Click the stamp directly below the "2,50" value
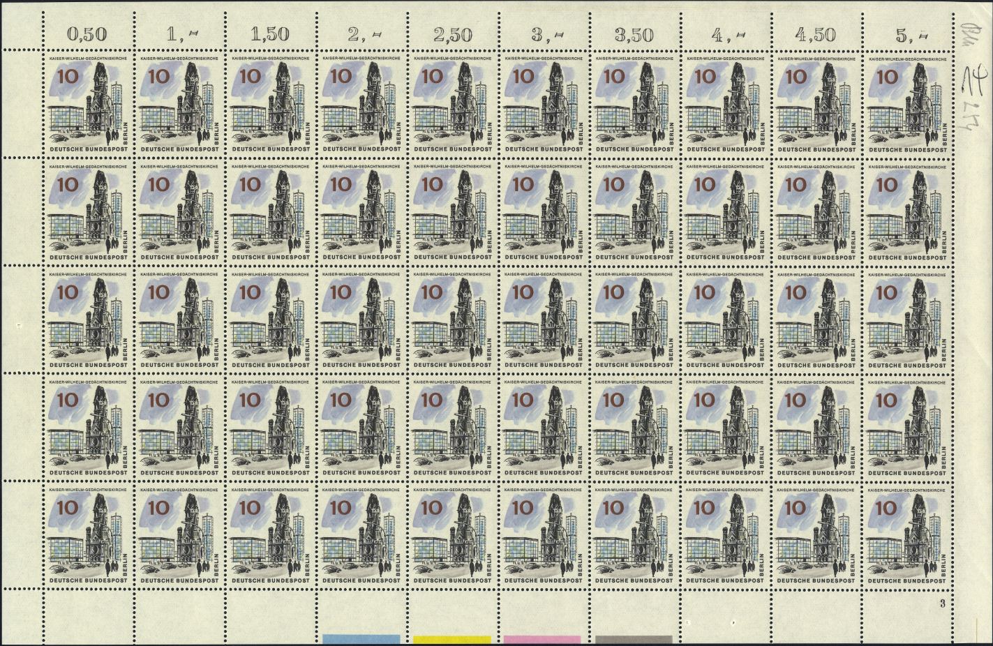Image resolution: width=993 pixels, height=646 pixels. tap(452, 105)
